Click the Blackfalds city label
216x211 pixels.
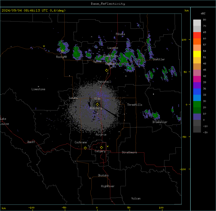coord(111,56)
